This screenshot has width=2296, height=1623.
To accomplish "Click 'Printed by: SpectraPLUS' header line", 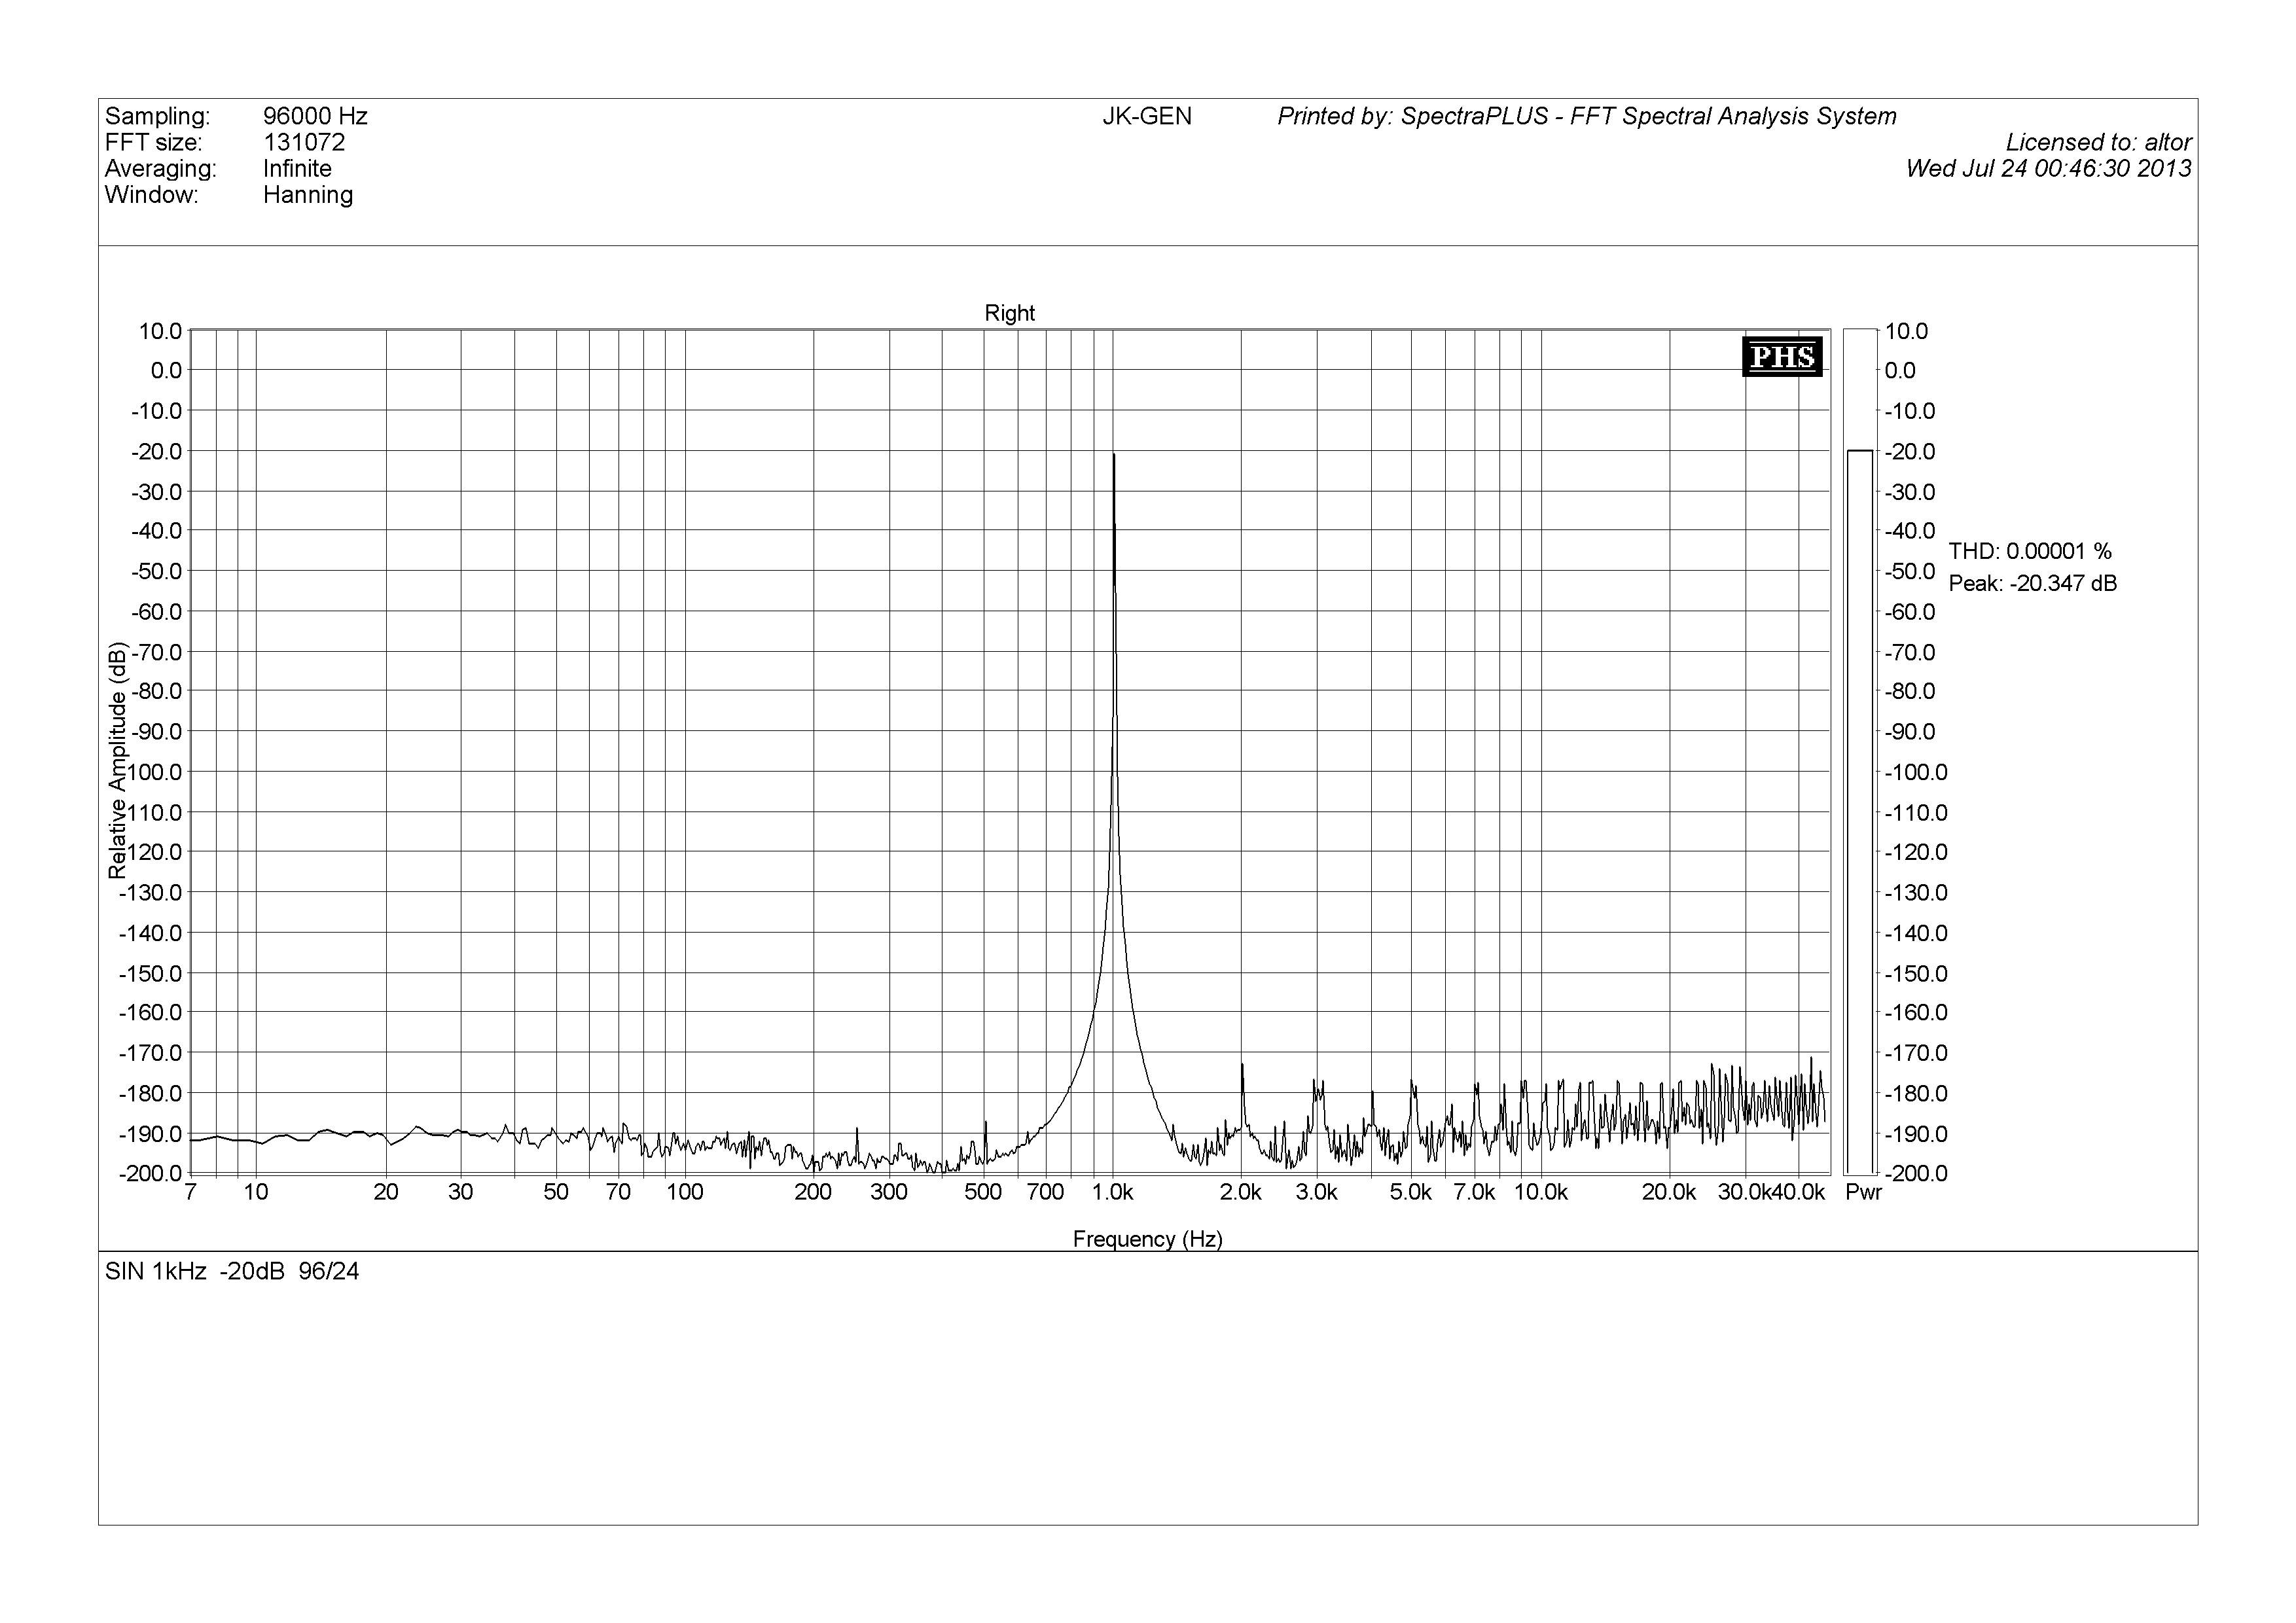I will coord(1587,116).
